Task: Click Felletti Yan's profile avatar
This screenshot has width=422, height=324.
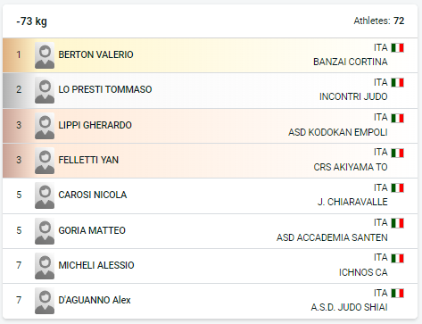Action: [45, 161]
